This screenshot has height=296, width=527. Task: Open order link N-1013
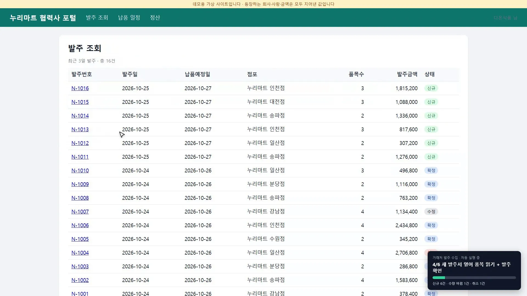80,129
